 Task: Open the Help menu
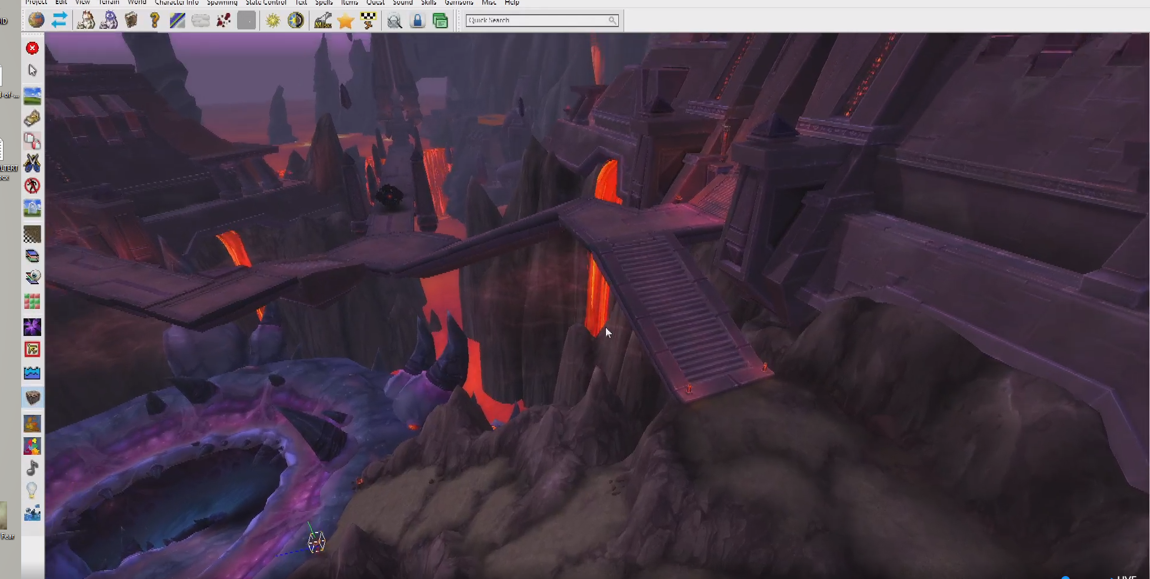pos(512,2)
